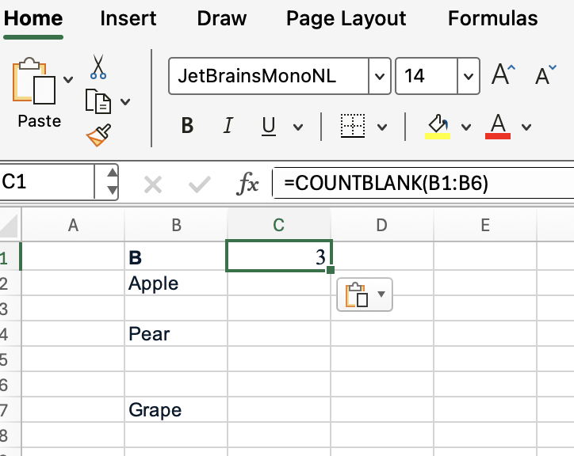Click the Paste clipboard icon
The height and width of the screenshot is (456, 574).
point(33,82)
